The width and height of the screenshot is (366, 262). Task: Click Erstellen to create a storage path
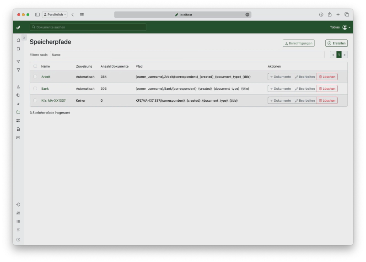[336, 43]
